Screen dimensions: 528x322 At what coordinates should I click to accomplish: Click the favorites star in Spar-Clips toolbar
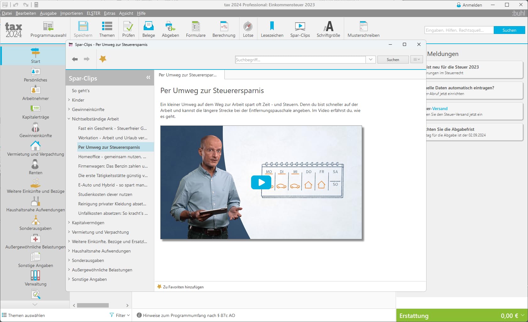click(x=103, y=59)
